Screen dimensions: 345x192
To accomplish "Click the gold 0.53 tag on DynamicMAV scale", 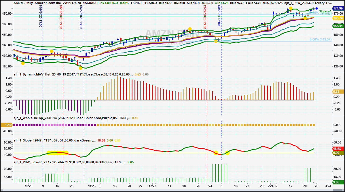I will 338,92.
